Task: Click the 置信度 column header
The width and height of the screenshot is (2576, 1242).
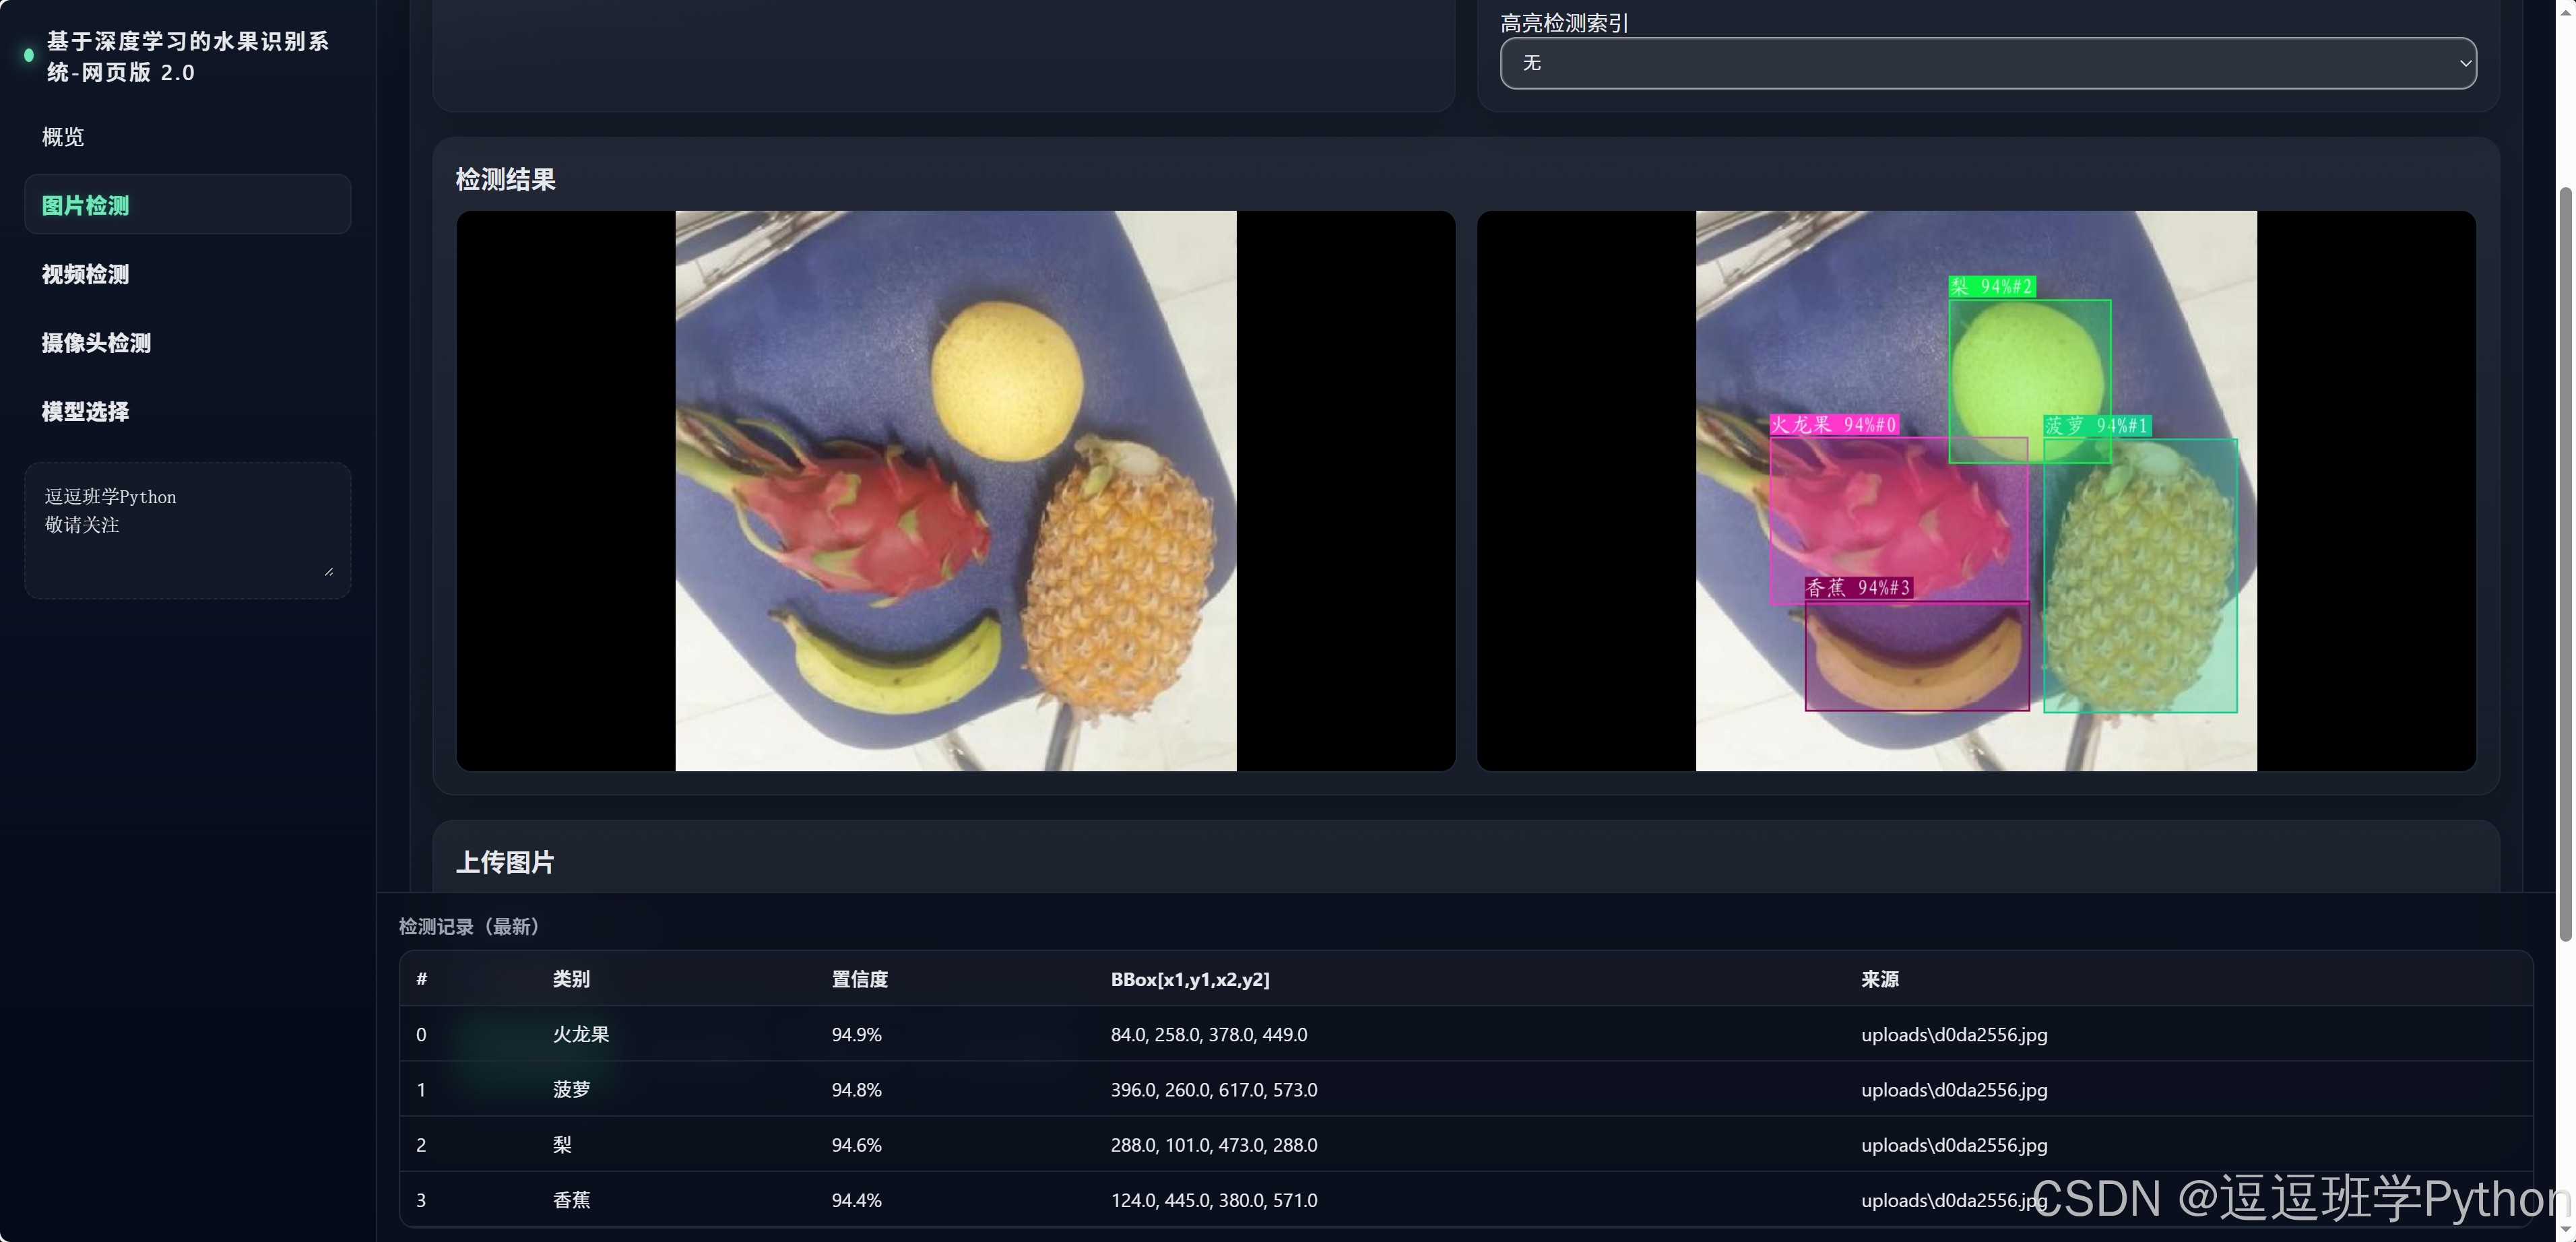Action: point(859,979)
